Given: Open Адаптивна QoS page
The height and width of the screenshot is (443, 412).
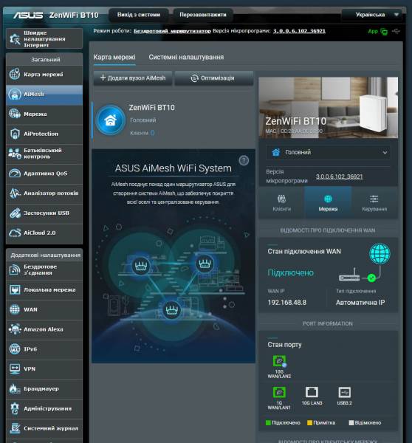Looking at the screenshot, I should (x=44, y=174).
